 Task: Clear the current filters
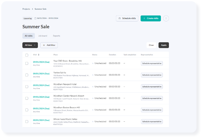tap(151, 45)
